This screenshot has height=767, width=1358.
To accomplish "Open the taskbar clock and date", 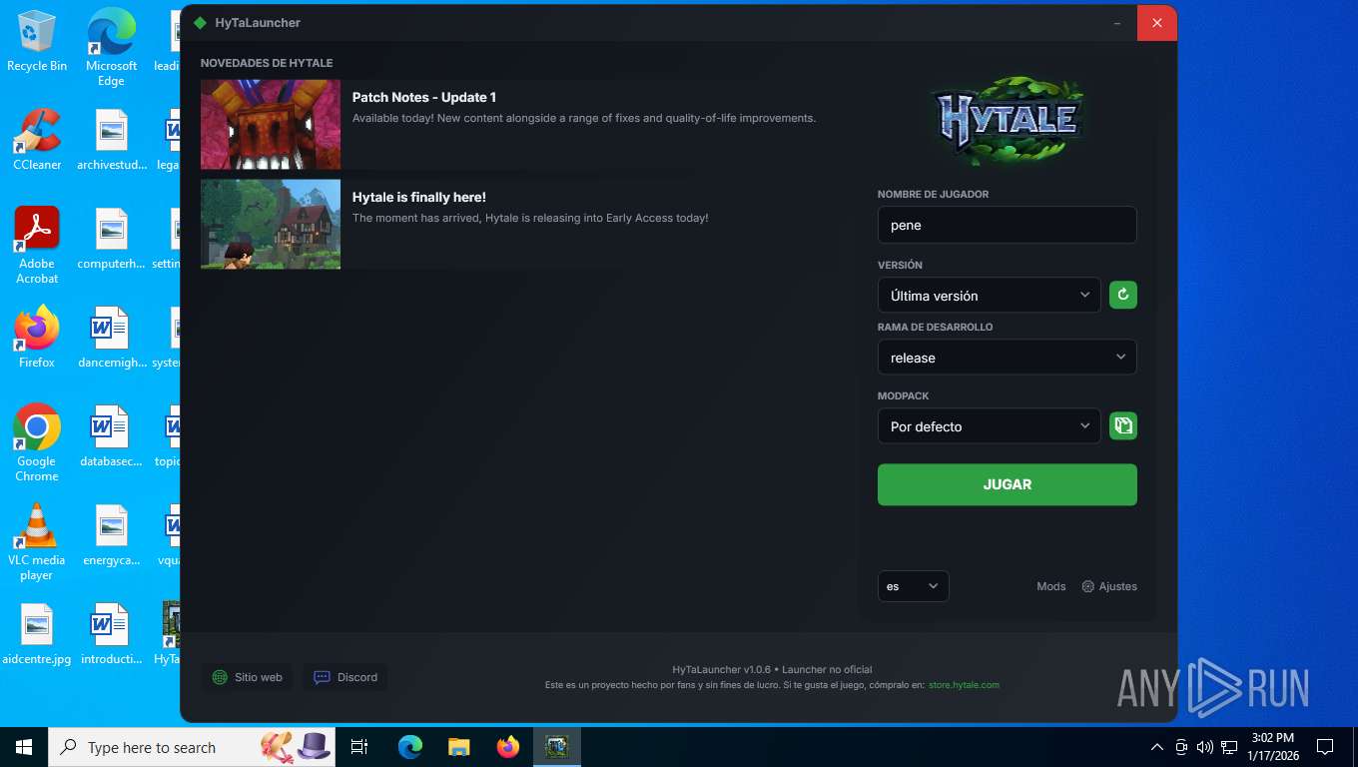I will tap(1271, 747).
